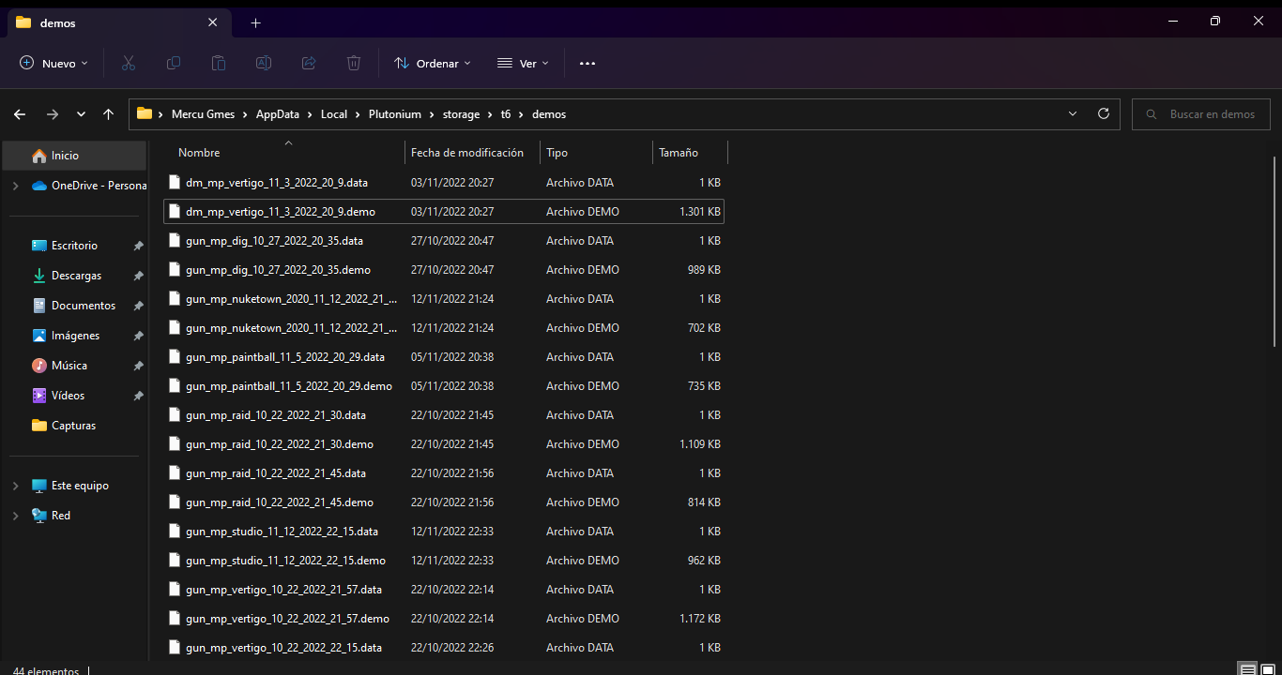Click Local in the breadcrumb path
Viewport: 1282px width, 675px height.
pyautogui.click(x=334, y=114)
